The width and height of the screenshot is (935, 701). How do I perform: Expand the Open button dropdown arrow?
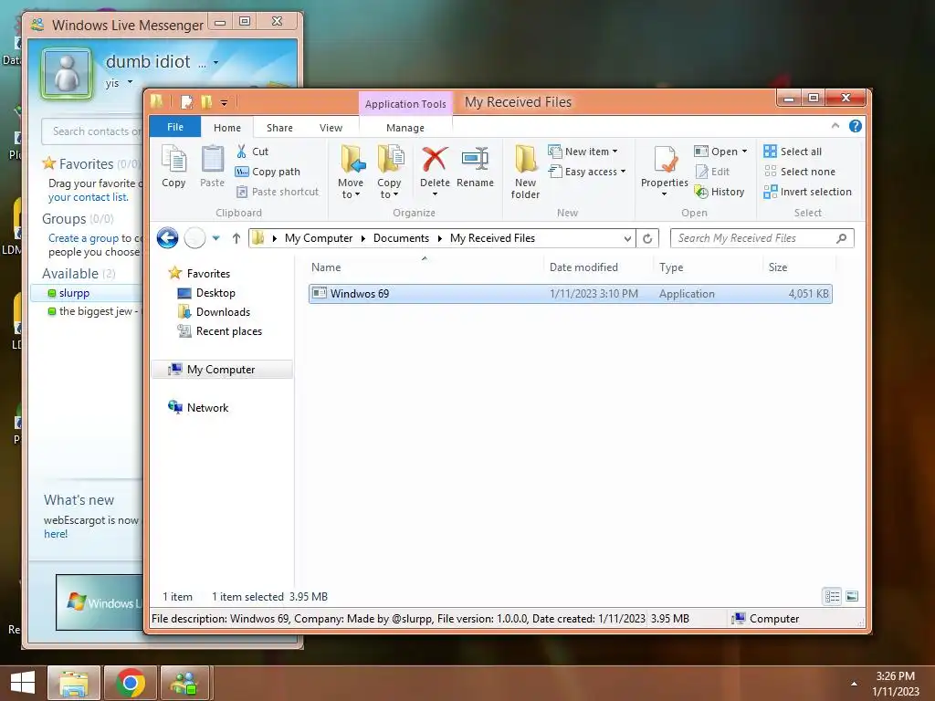coord(744,152)
